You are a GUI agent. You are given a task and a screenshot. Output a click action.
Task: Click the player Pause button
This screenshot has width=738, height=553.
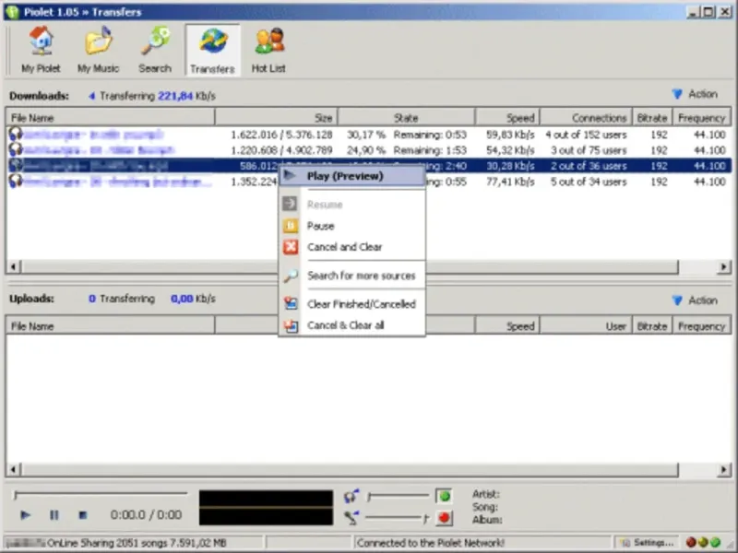tap(54, 515)
